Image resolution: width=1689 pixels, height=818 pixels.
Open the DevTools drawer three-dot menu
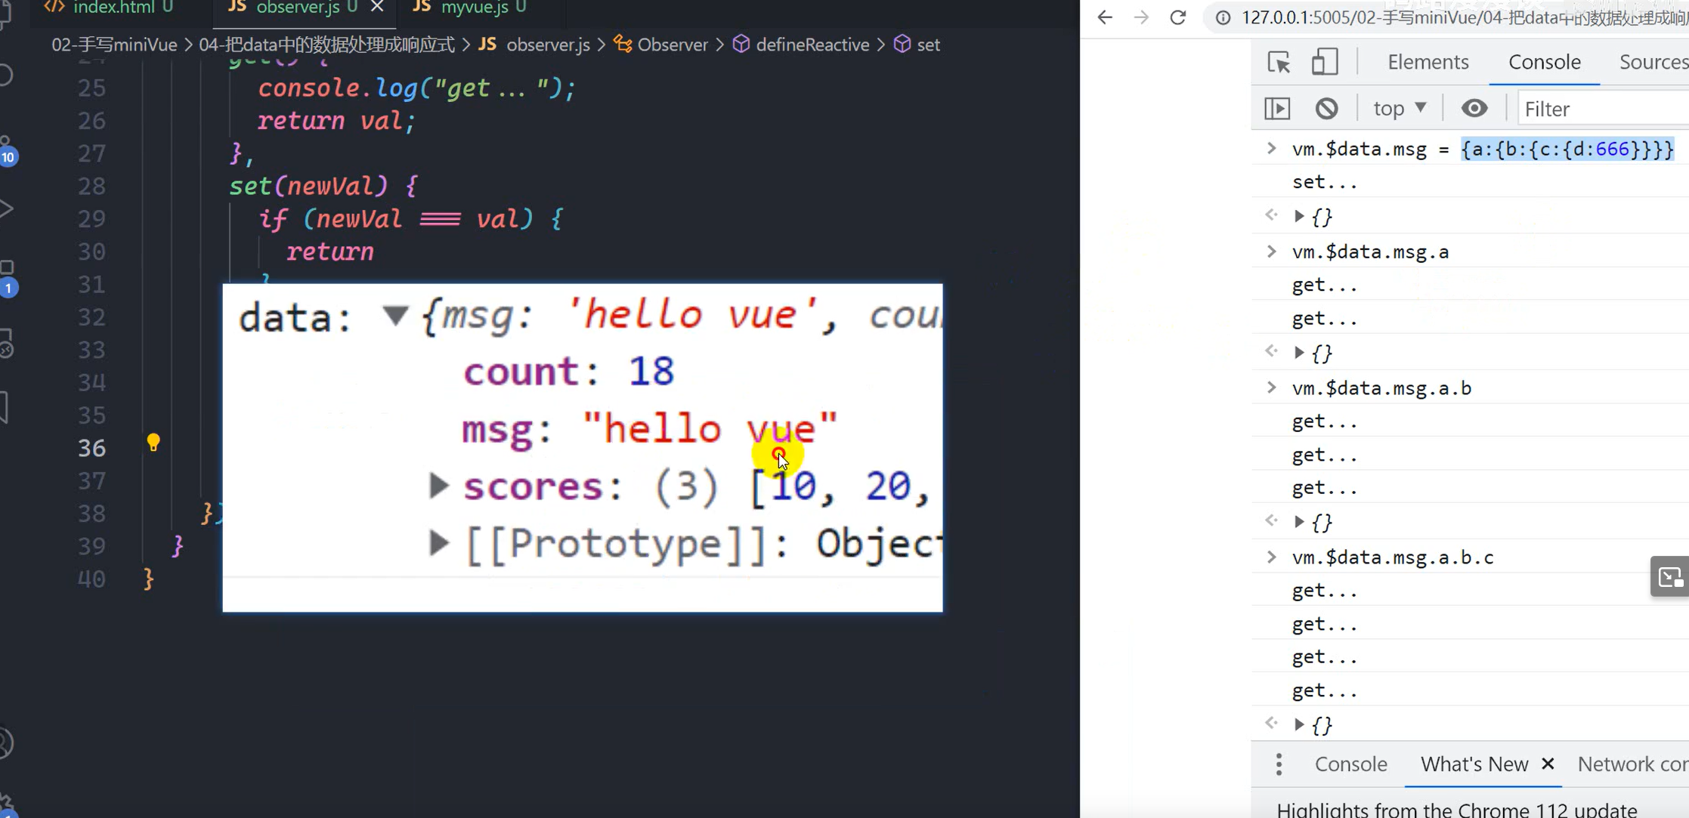coord(1279,764)
